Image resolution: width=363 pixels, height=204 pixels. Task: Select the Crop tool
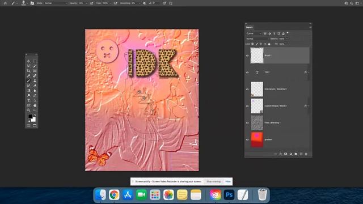pyautogui.click(x=28, y=71)
